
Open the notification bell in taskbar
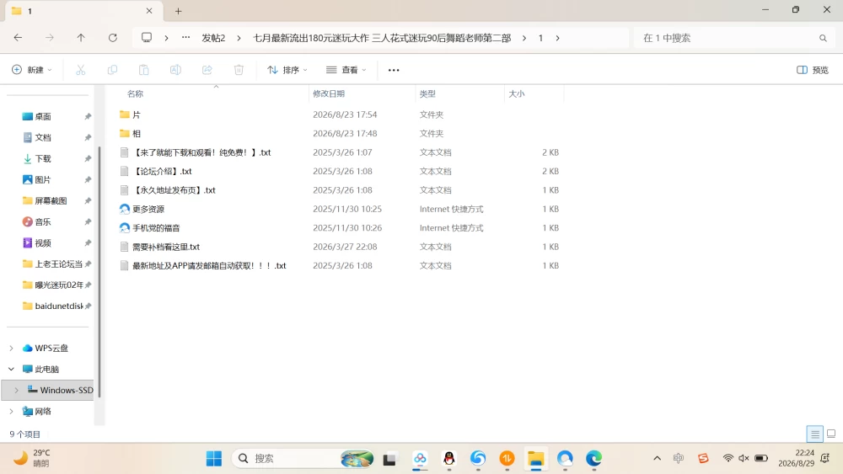[x=825, y=458]
